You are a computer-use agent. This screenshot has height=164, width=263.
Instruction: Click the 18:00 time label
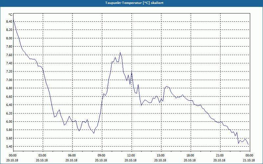coord(191,155)
